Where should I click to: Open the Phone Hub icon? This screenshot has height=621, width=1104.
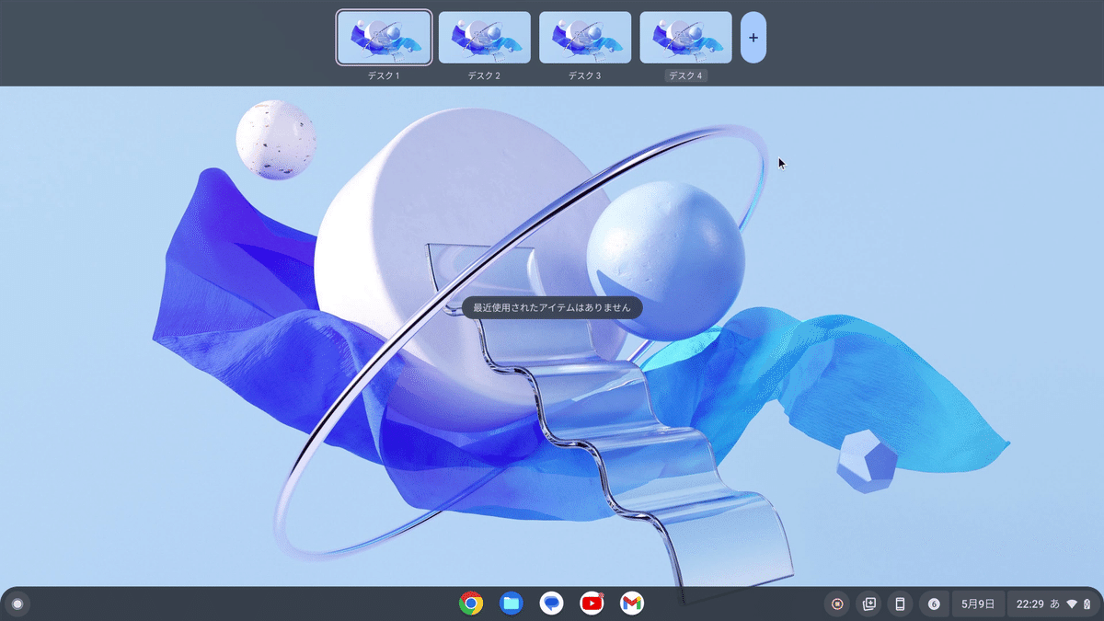[x=900, y=604]
